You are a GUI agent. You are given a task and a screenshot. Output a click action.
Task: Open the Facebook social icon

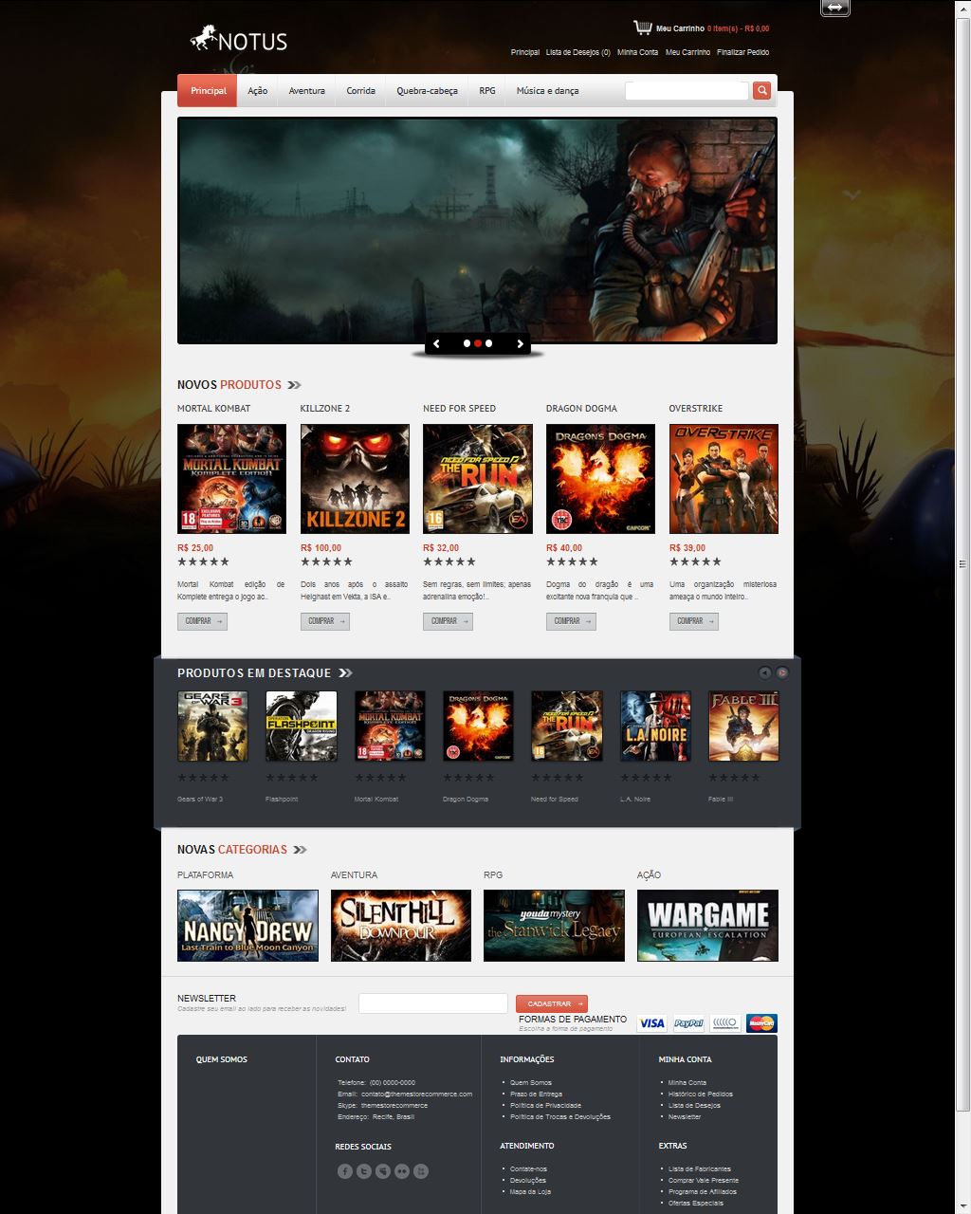345,1170
